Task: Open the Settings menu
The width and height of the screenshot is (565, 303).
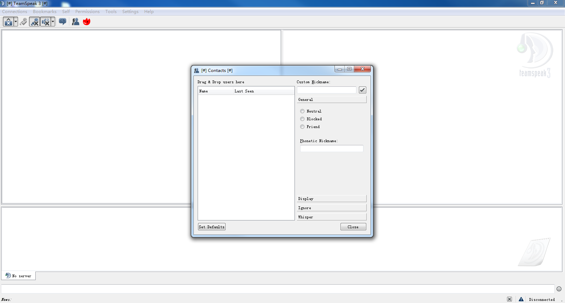Action: pyautogui.click(x=130, y=12)
